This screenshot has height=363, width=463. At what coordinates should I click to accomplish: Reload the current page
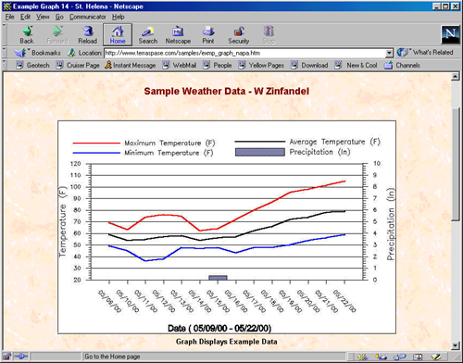88,35
